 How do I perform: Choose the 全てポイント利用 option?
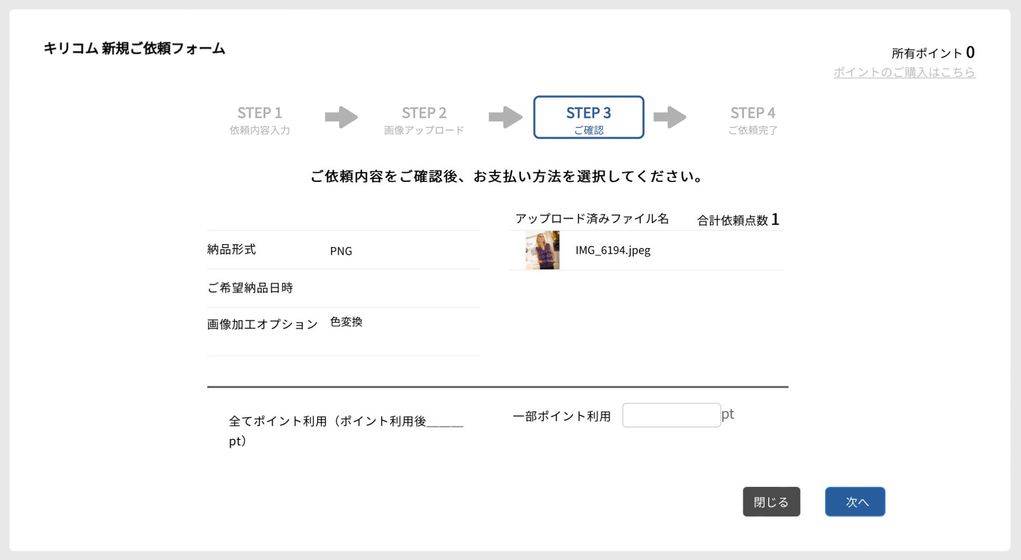point(346,431)
